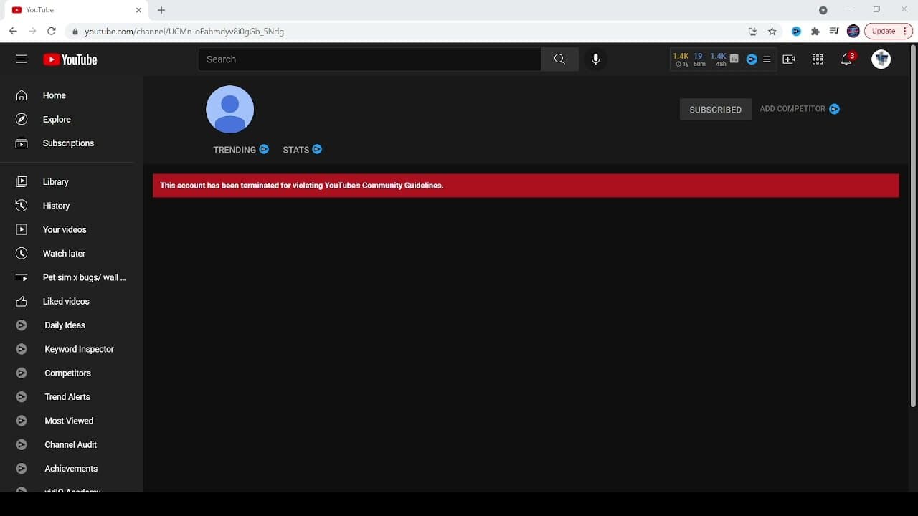Go to Home in sidebar
The image size is (918, 516).
pos(72,95)
